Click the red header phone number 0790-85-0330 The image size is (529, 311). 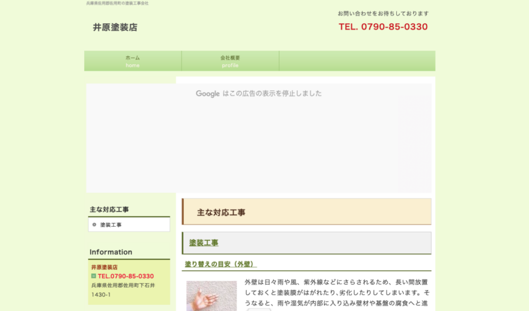click(x=383, y=27)
